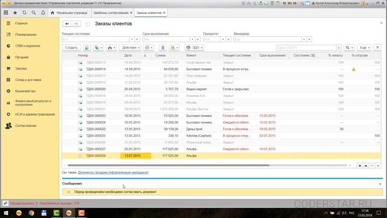Viewport: 387px width, 218px height.
Task: Jump to bottom of list arrow button
Action: click(x=378, y=165)
